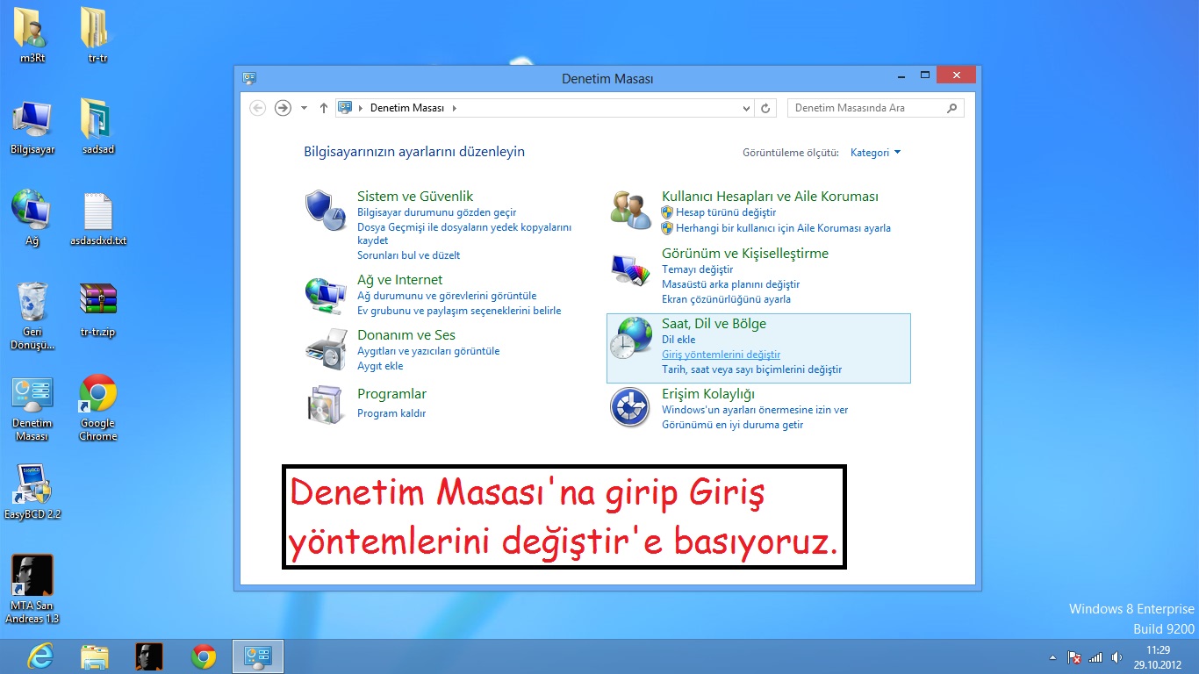Select the asdasdxd.txt file
The height and width of the screenshot is (674, 1199).
(x=97, y=218)
